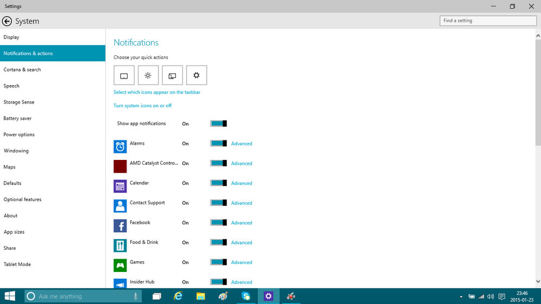Screen dimensions: 541x304
Task: Open the action center icon in system tray
Action: 502,296
